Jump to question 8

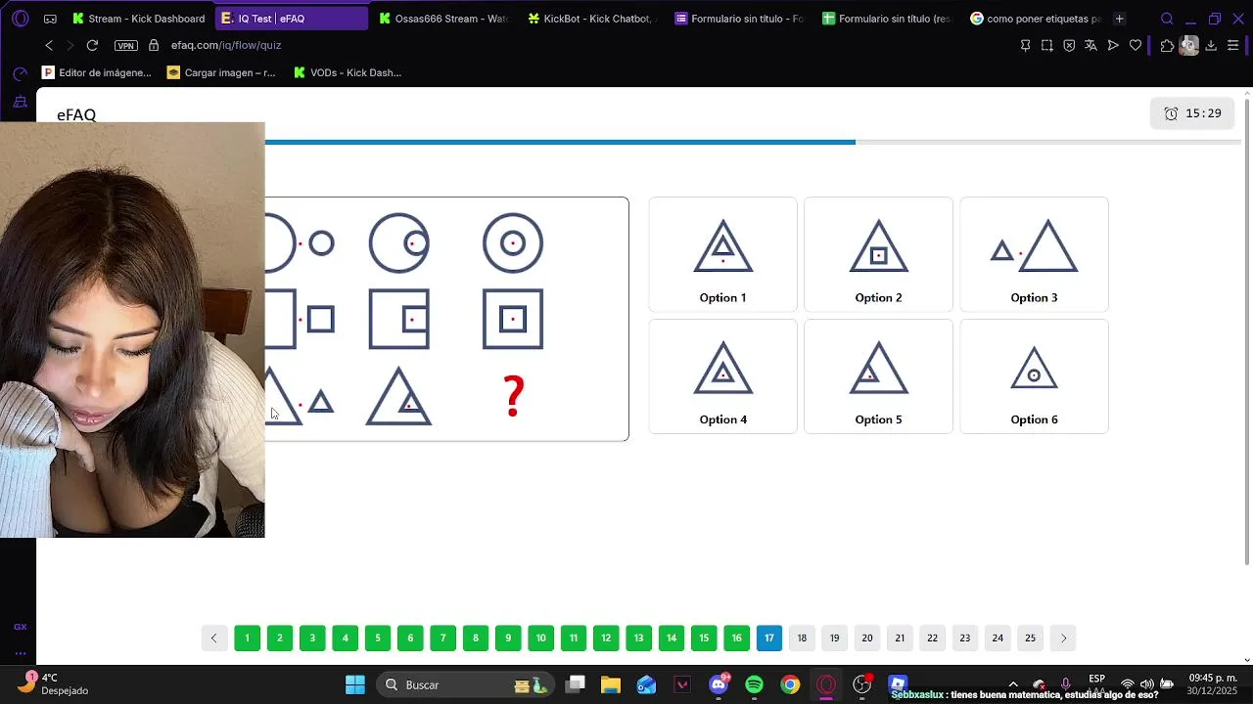(x=475, y=638)
